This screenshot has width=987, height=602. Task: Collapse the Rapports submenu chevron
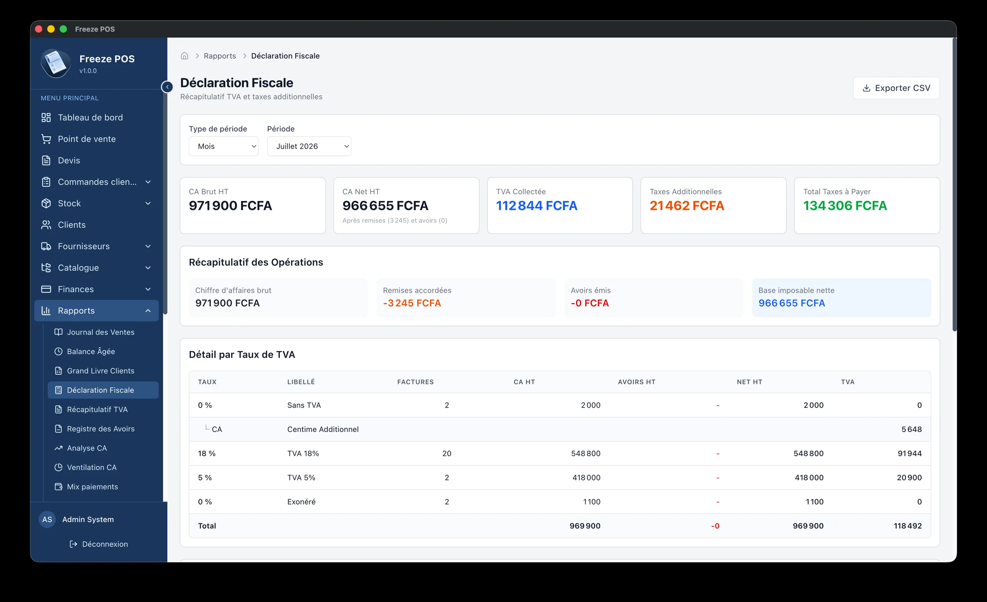tap(148, 310)
